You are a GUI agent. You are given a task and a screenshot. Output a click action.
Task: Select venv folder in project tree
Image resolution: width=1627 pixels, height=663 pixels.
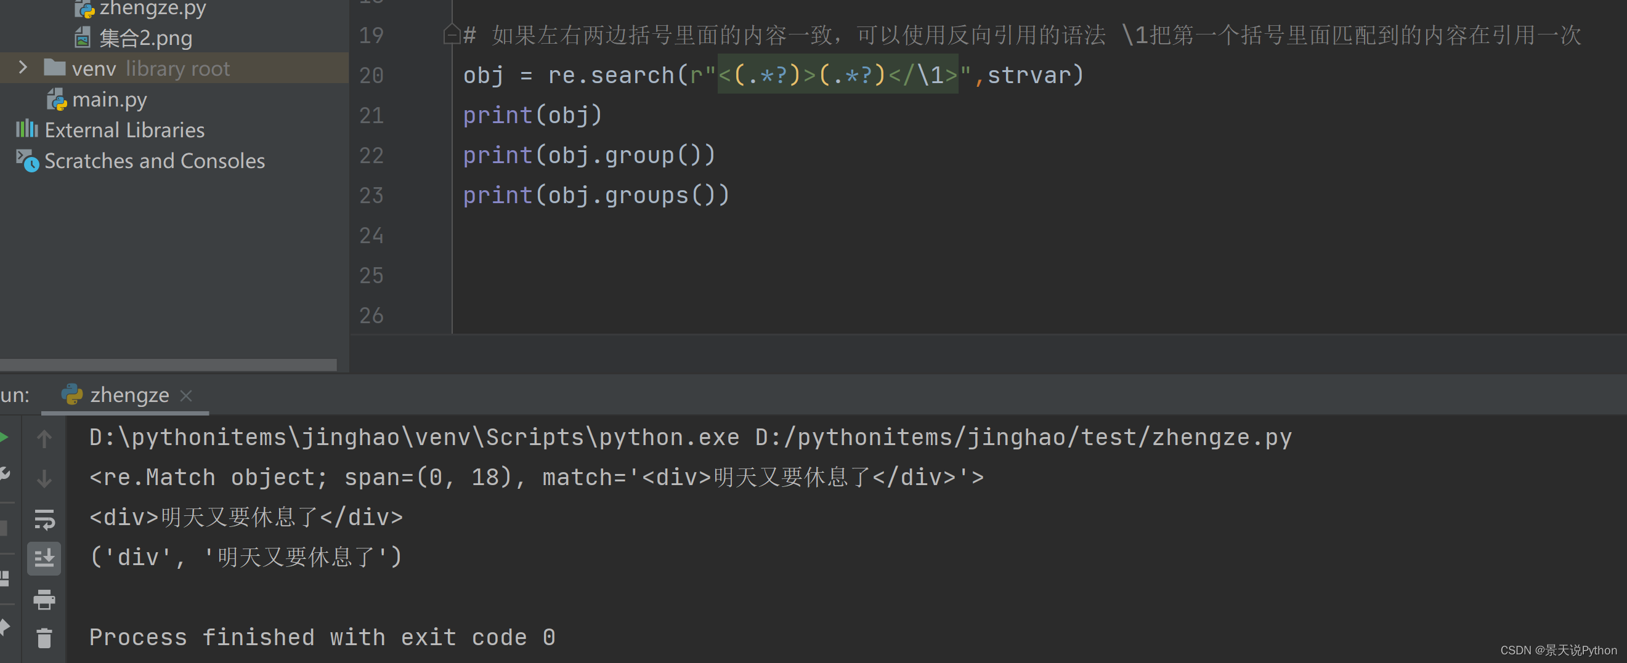(x=174, y=68)
